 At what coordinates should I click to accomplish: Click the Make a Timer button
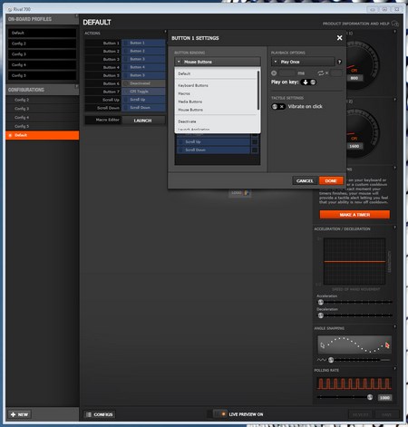[355, 215]
